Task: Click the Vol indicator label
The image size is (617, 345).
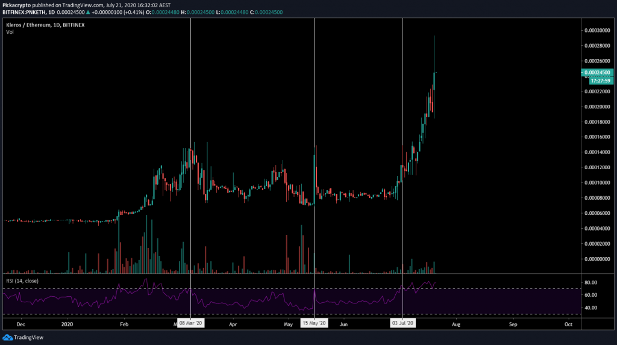Action: click(10, 32)
